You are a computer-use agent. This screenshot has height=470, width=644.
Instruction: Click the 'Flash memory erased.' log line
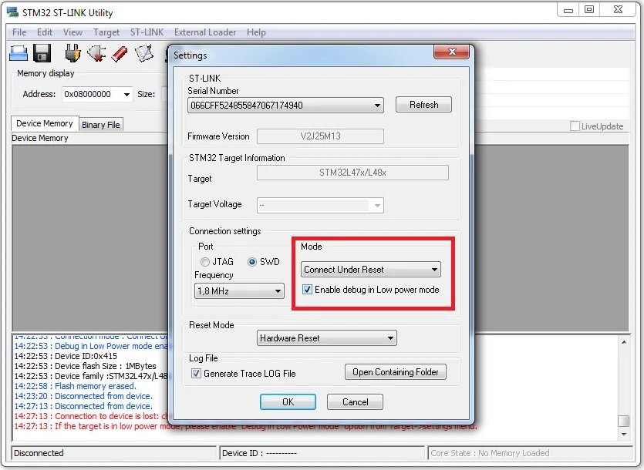coord(75,386)
